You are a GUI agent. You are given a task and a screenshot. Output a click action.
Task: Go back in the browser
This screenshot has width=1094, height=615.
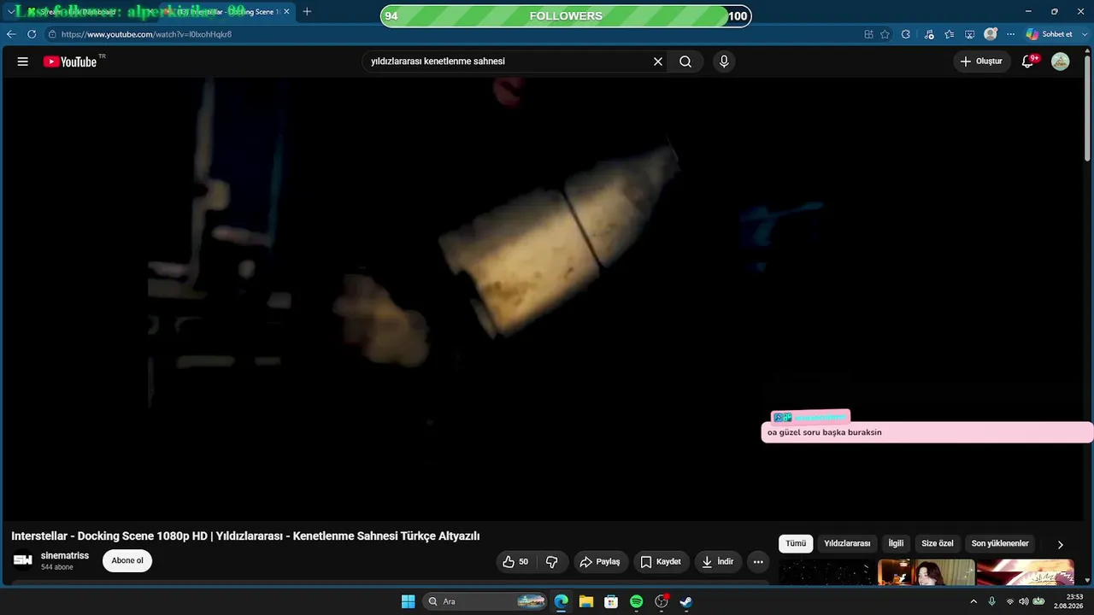click(11, 34)
